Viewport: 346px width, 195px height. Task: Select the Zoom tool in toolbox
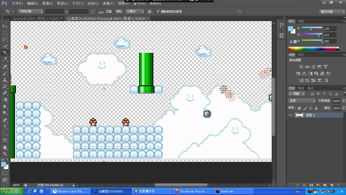pos(5,154)
